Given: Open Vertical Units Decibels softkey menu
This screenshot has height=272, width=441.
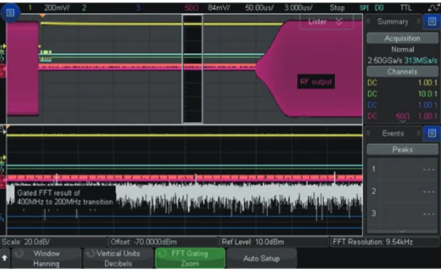Looking at the screenshot, I should (x=118, y=258).
